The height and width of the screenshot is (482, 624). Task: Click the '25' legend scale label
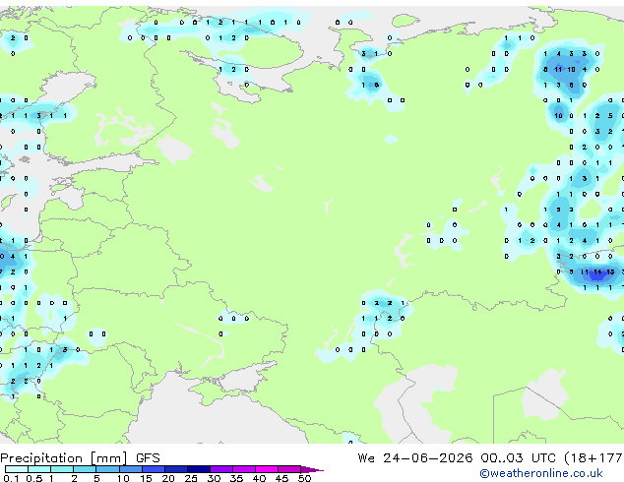point(191,478)
